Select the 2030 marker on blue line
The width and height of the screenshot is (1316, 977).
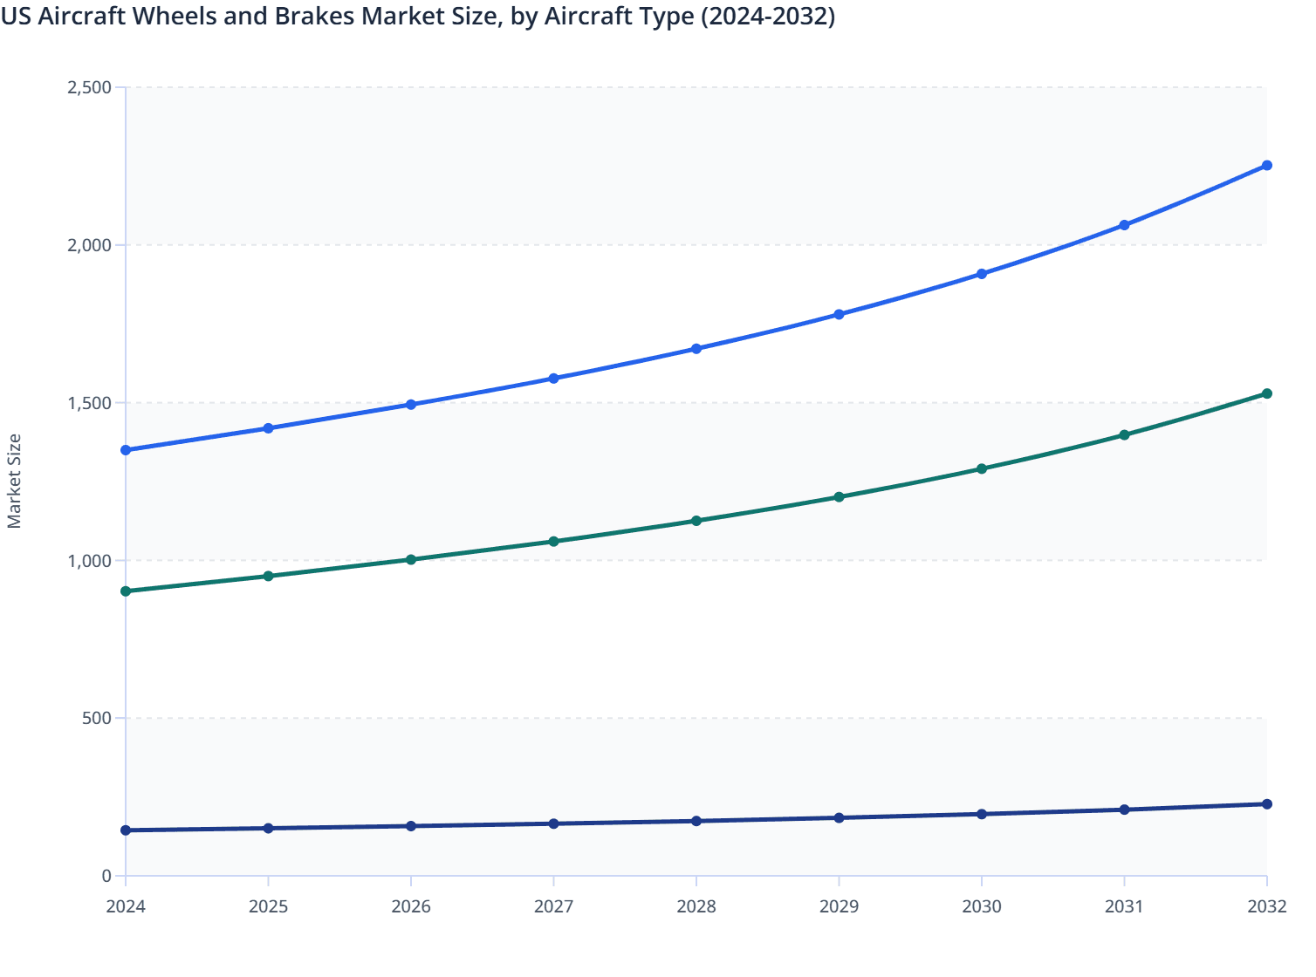point(982,273)
